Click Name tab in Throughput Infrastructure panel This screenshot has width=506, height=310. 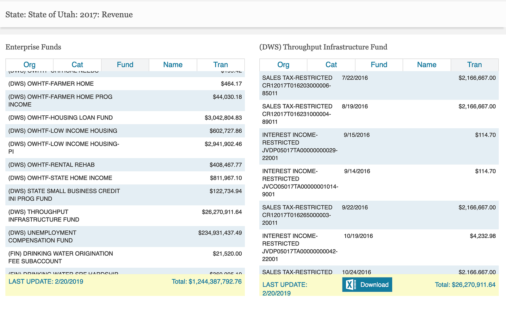click(x=427, y=65)
